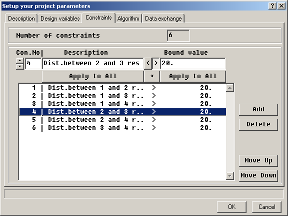Decrement constraint number with down spinner
Image resolution: width=288 pixels, height=216 pixels.
20,67
